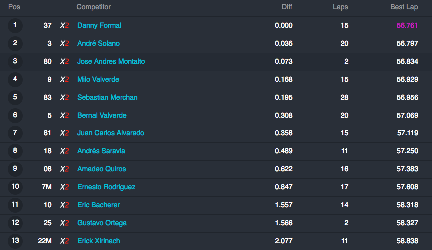The image size is (432, 250).
Task: Click the Competitor column header
Action: [94, 7]
